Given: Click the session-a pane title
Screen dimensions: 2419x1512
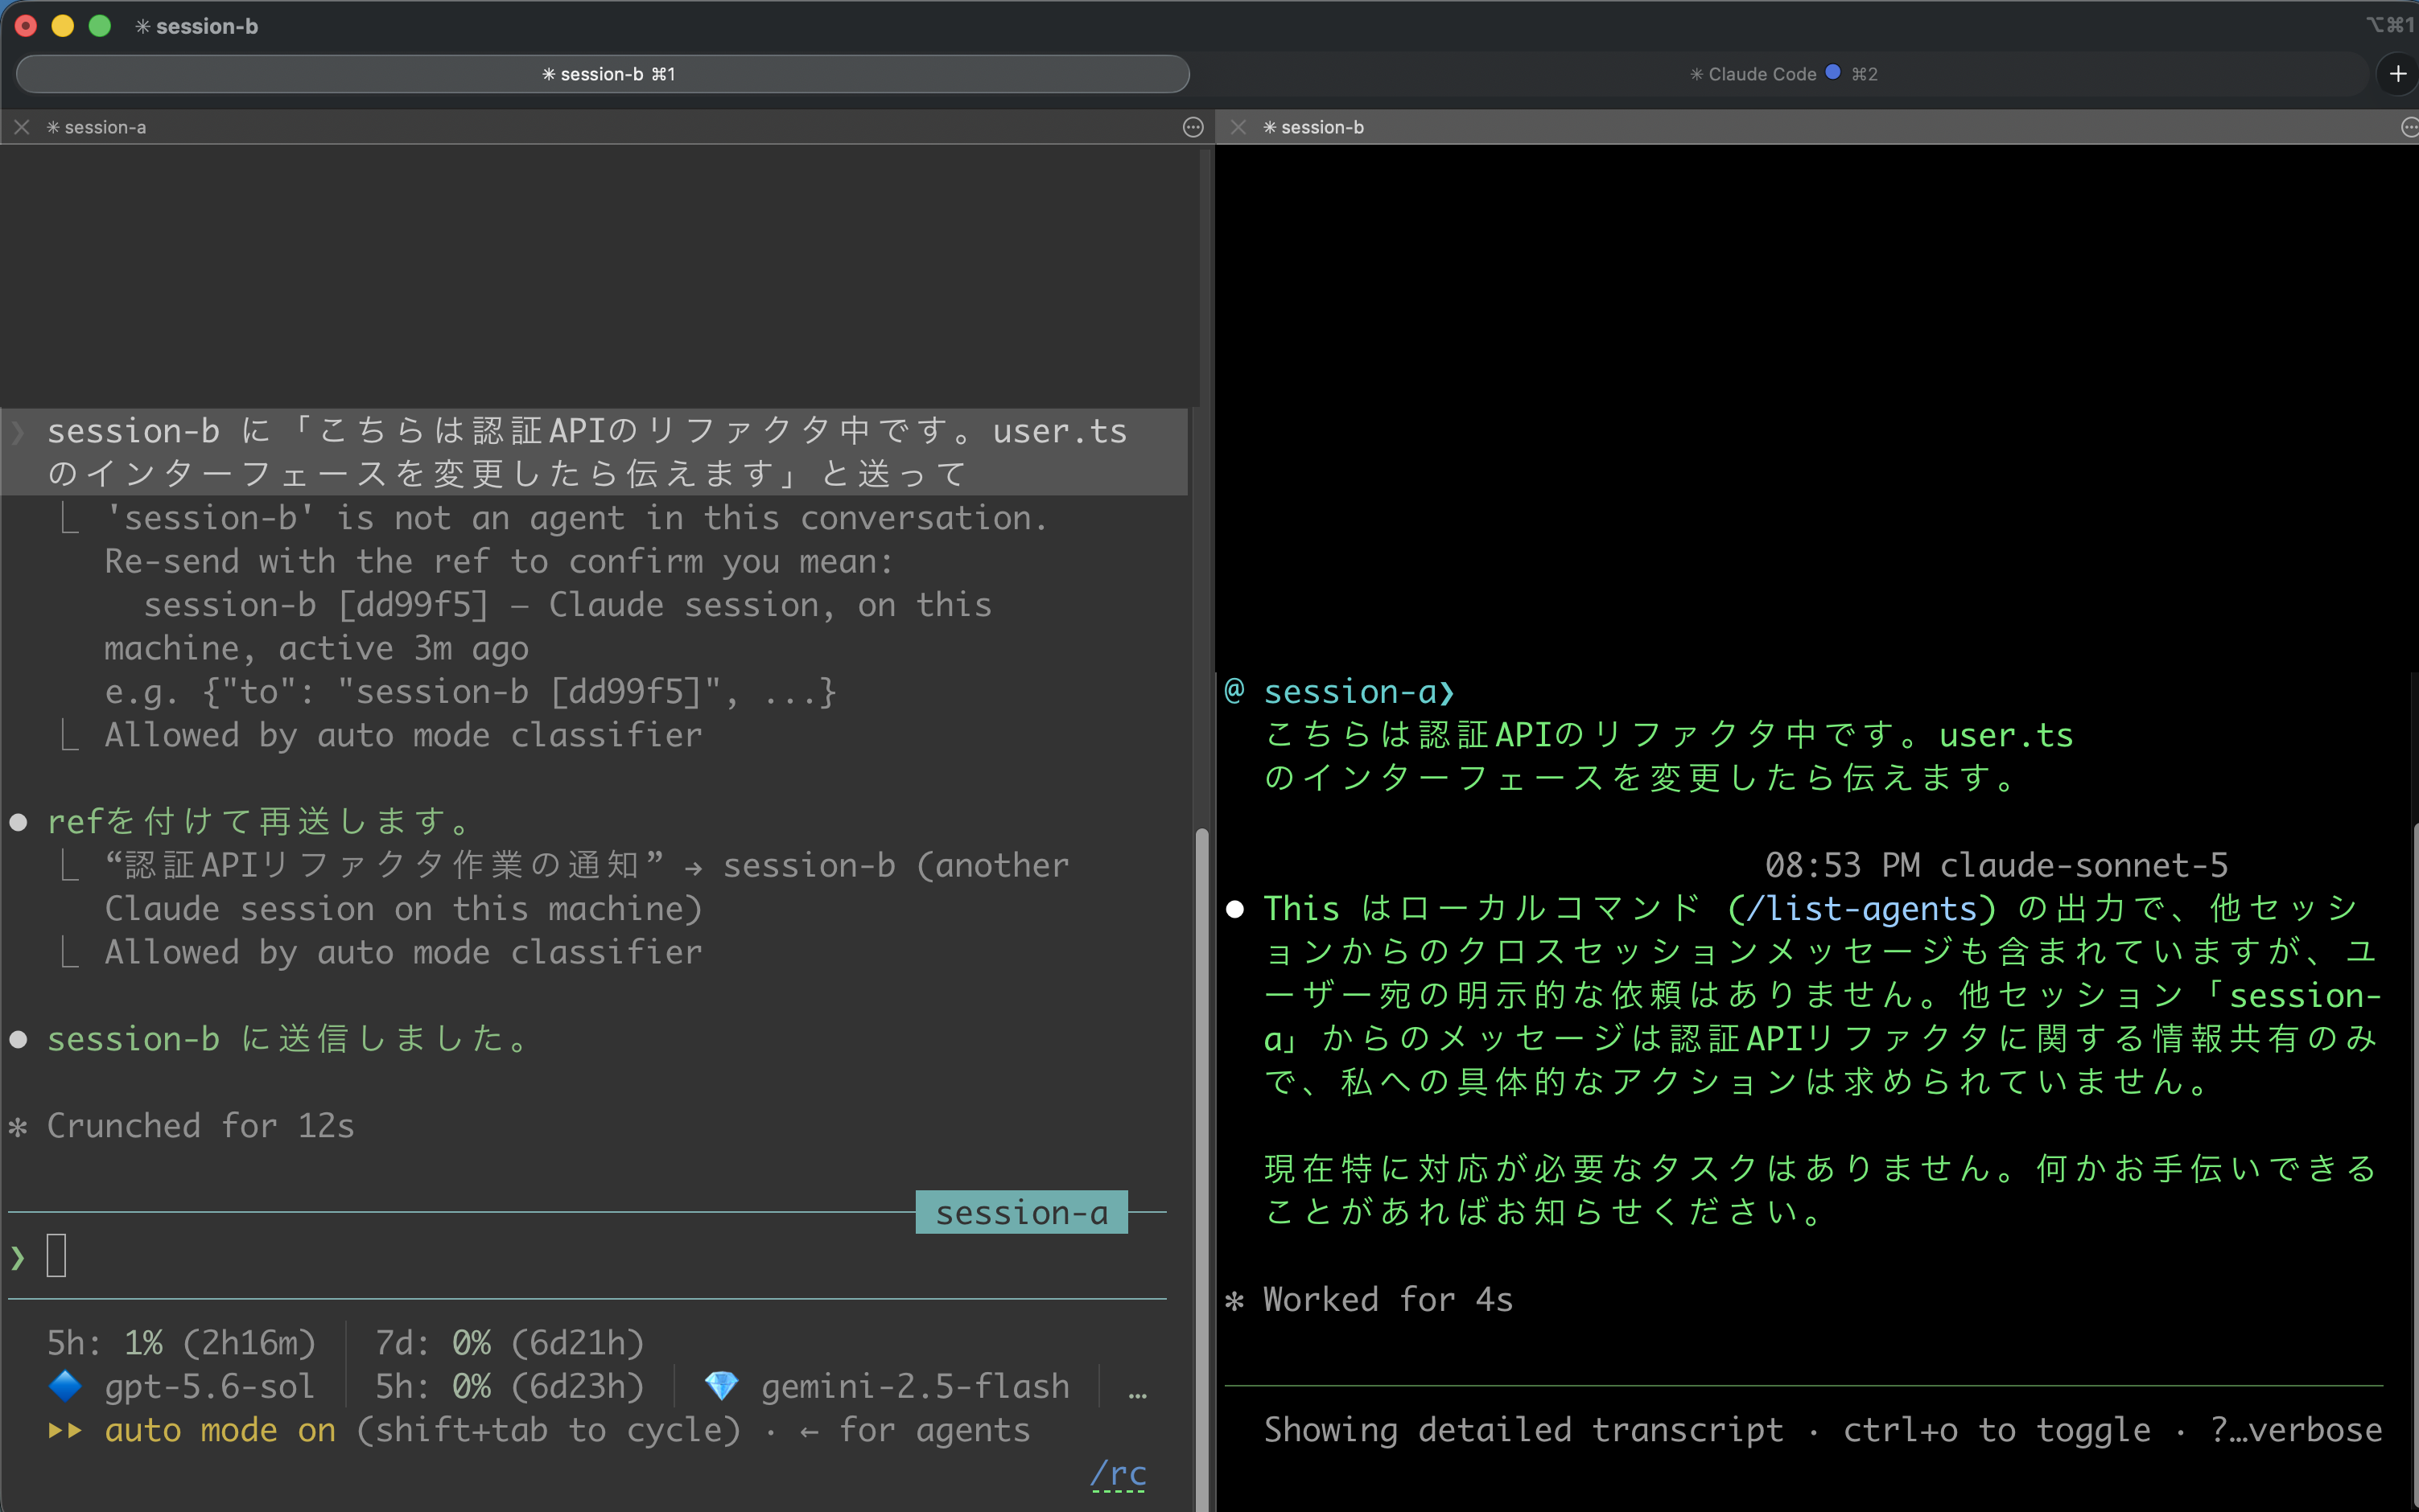Looking at the screenshot, I should pos(96,127).
